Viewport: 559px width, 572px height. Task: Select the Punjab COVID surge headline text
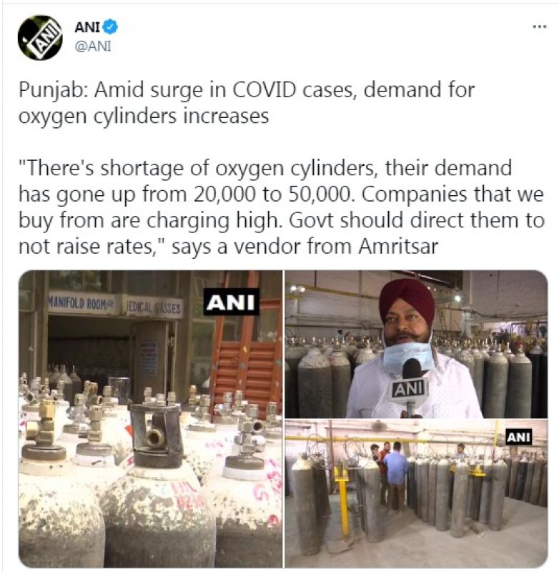click(x=247, y=103)
